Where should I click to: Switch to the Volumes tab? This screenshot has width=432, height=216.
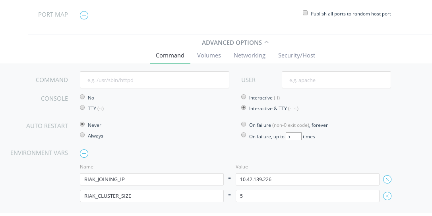209,55
